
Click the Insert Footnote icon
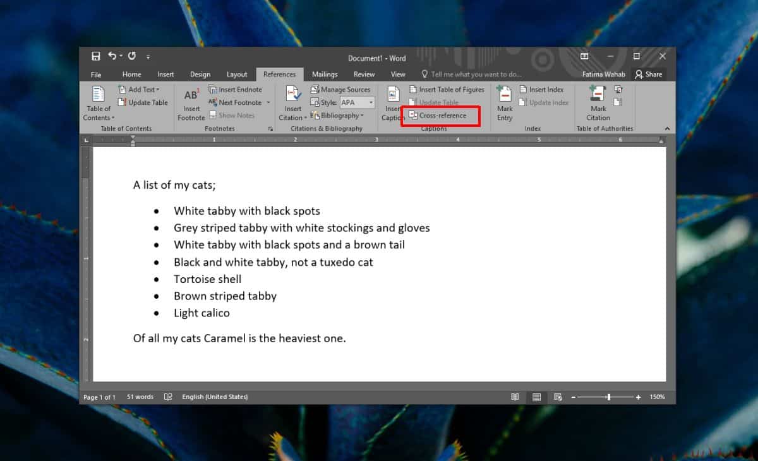[191, 96]
